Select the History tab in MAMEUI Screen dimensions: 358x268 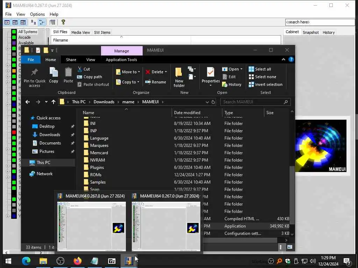(x=329, y=32)
